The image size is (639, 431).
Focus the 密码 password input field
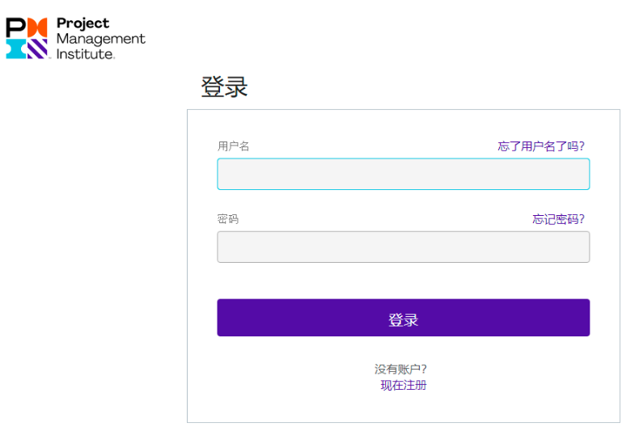[x=403, y=247]
